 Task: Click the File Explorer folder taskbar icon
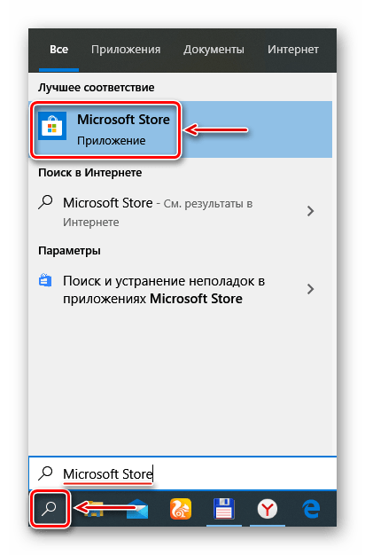pyautogui.click(x=93, y=509)
